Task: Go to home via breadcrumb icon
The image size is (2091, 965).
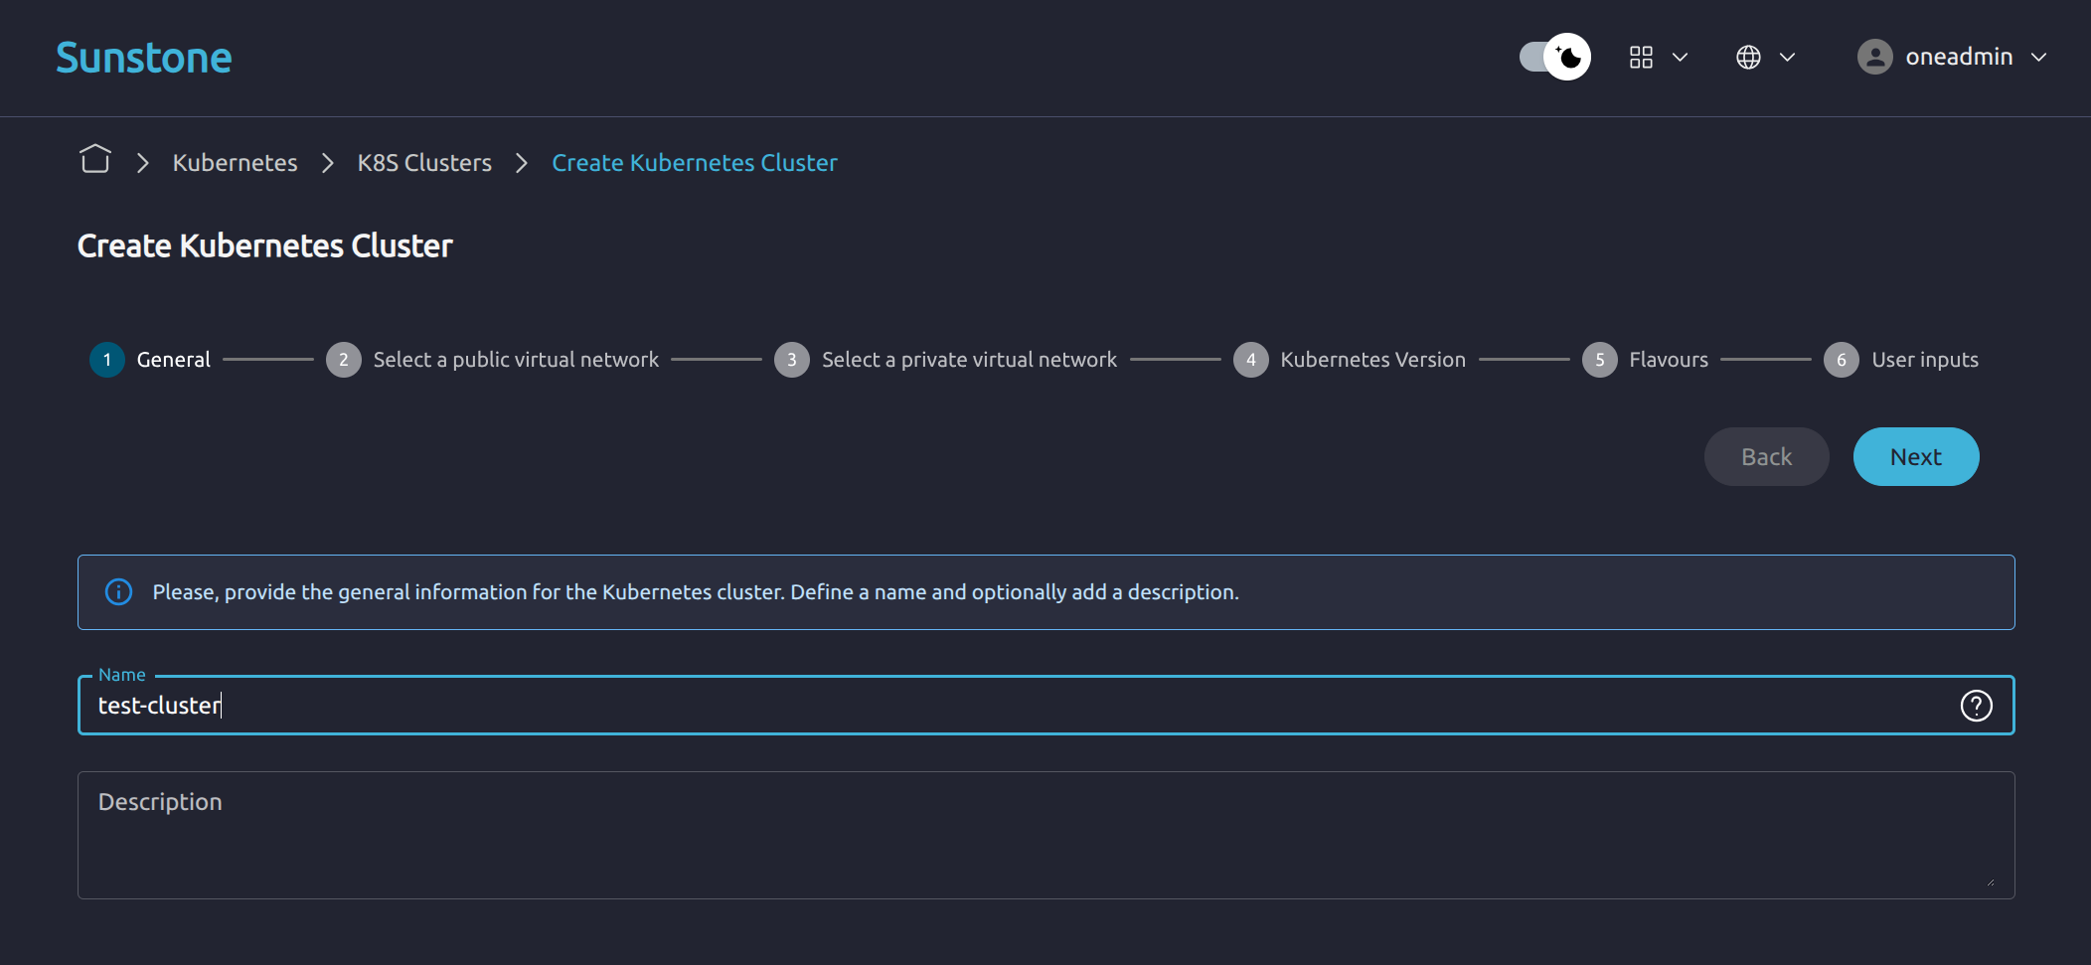Action: [95, 159]
